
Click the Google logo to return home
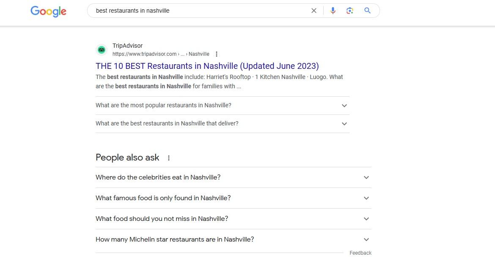[48, 11]
